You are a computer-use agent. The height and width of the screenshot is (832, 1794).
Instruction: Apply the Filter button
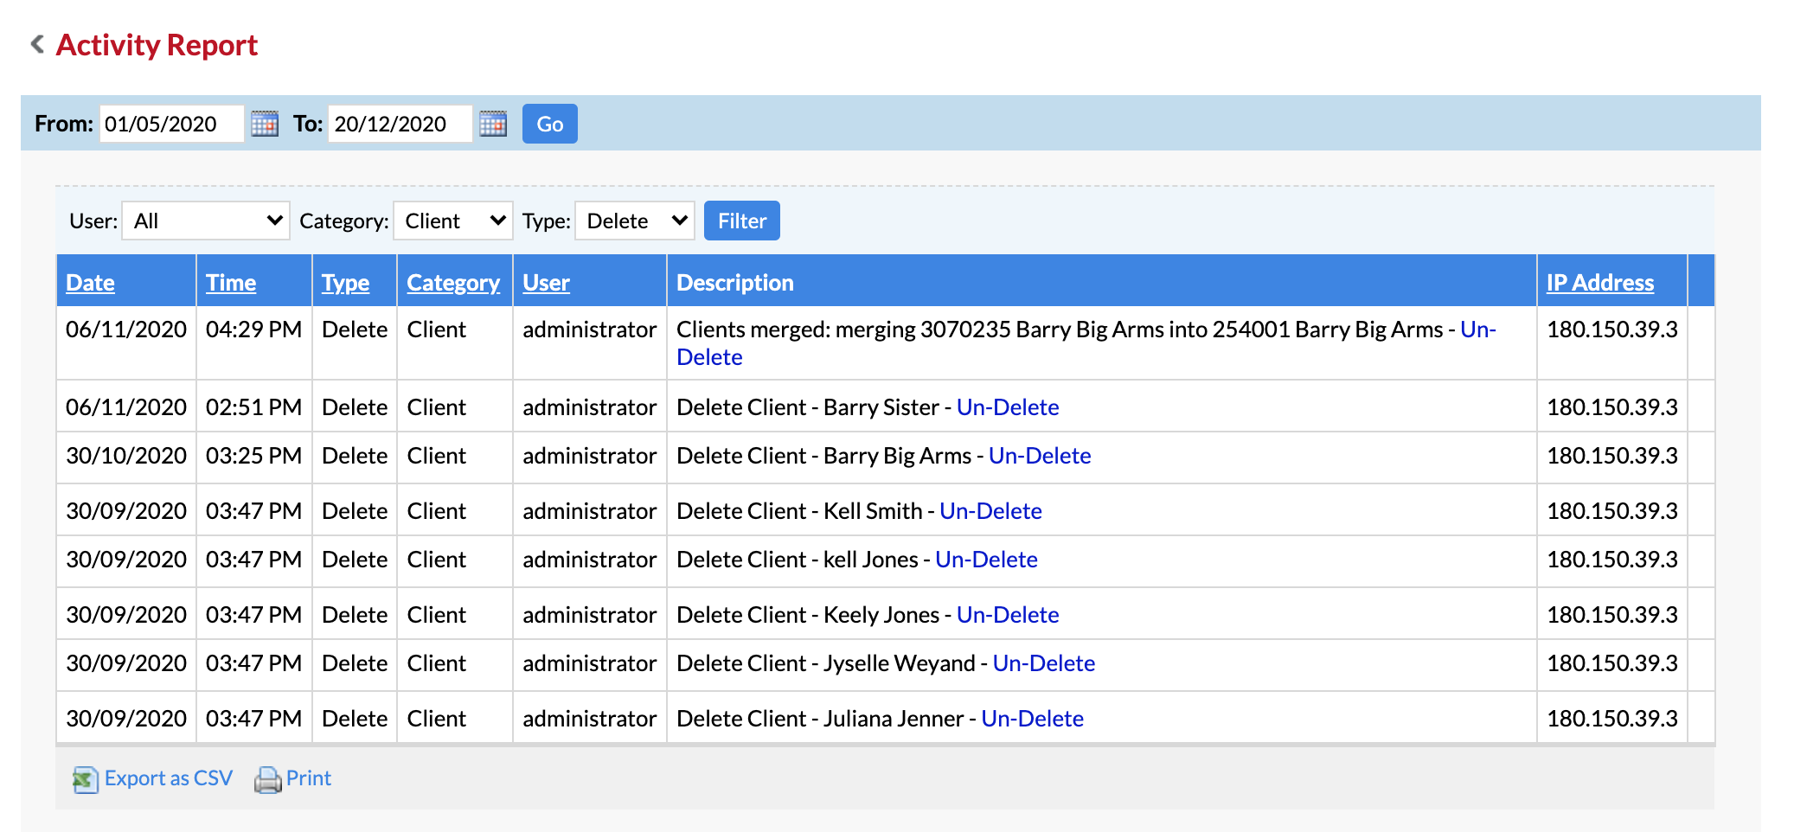click(742, 221)
